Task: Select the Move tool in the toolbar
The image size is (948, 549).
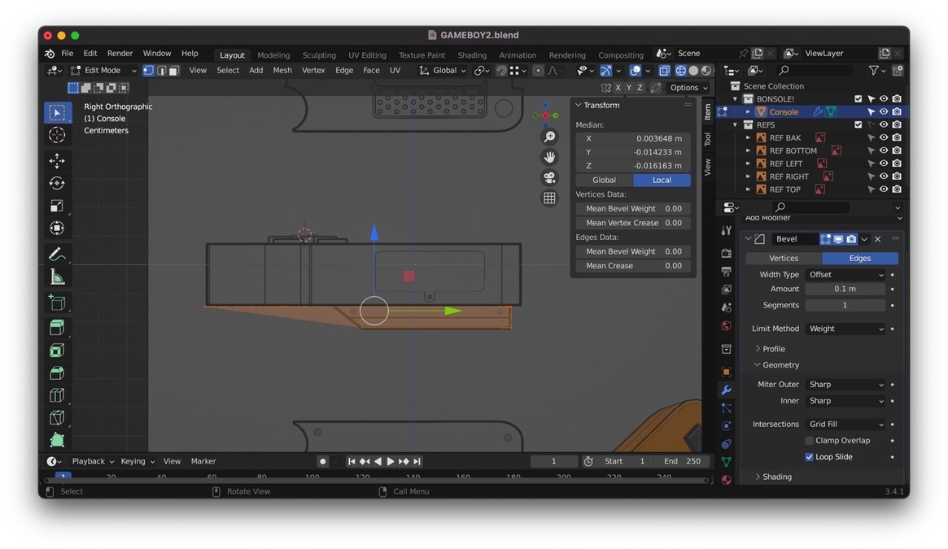Action: [x=57, y=160]
